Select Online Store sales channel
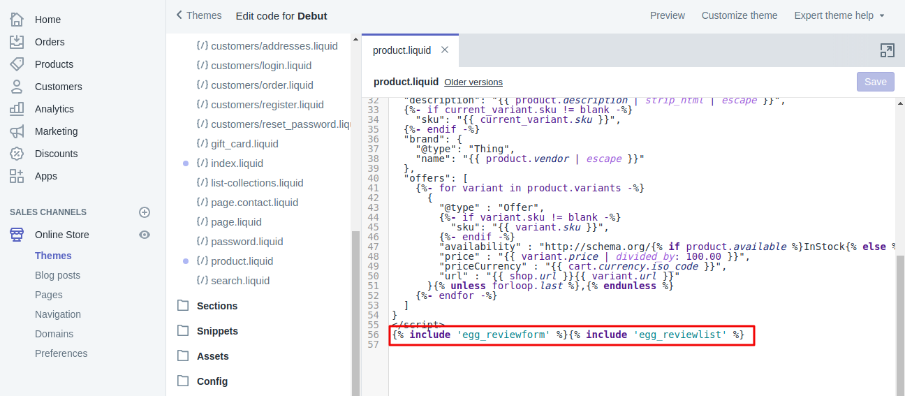The width and height of the screenshot is (905, 396). coord(62,235)
